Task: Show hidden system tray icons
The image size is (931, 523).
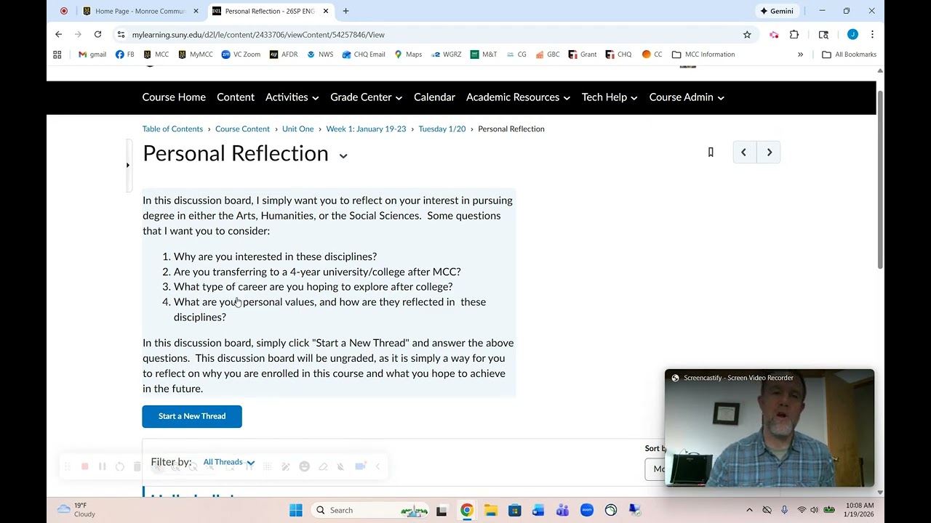Action: (x=749, y=510)
